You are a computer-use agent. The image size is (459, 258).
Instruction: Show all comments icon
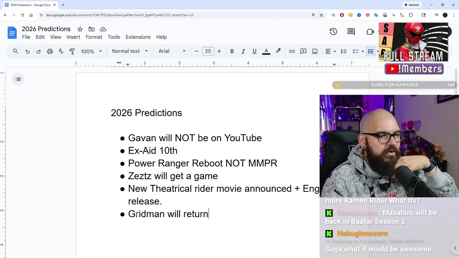351,32
